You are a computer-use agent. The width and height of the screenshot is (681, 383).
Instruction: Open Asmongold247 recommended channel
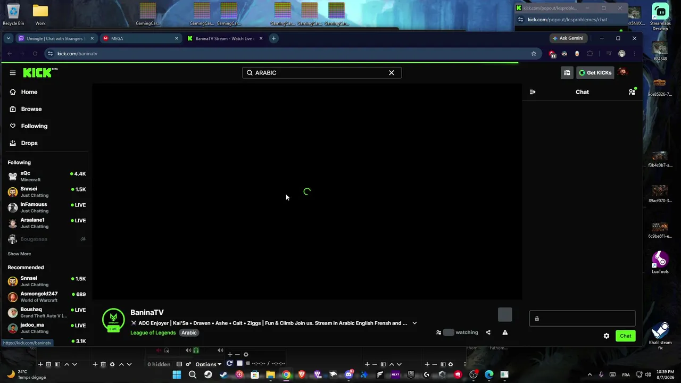pyautogui.click(x=46, y=297)
